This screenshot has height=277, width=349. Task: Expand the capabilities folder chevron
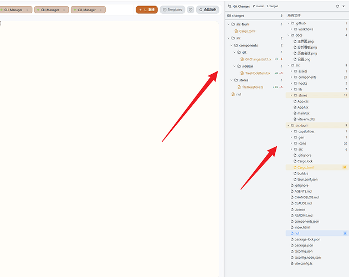click(x=291, y=131)
